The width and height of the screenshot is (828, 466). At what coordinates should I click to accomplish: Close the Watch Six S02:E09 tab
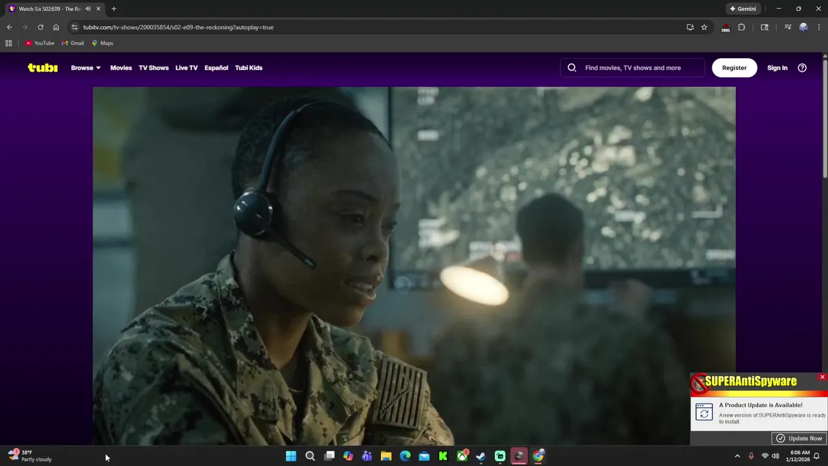pos(98,9)
